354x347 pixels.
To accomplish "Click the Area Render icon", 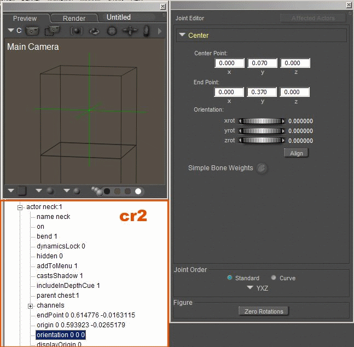I will [53, 31].
